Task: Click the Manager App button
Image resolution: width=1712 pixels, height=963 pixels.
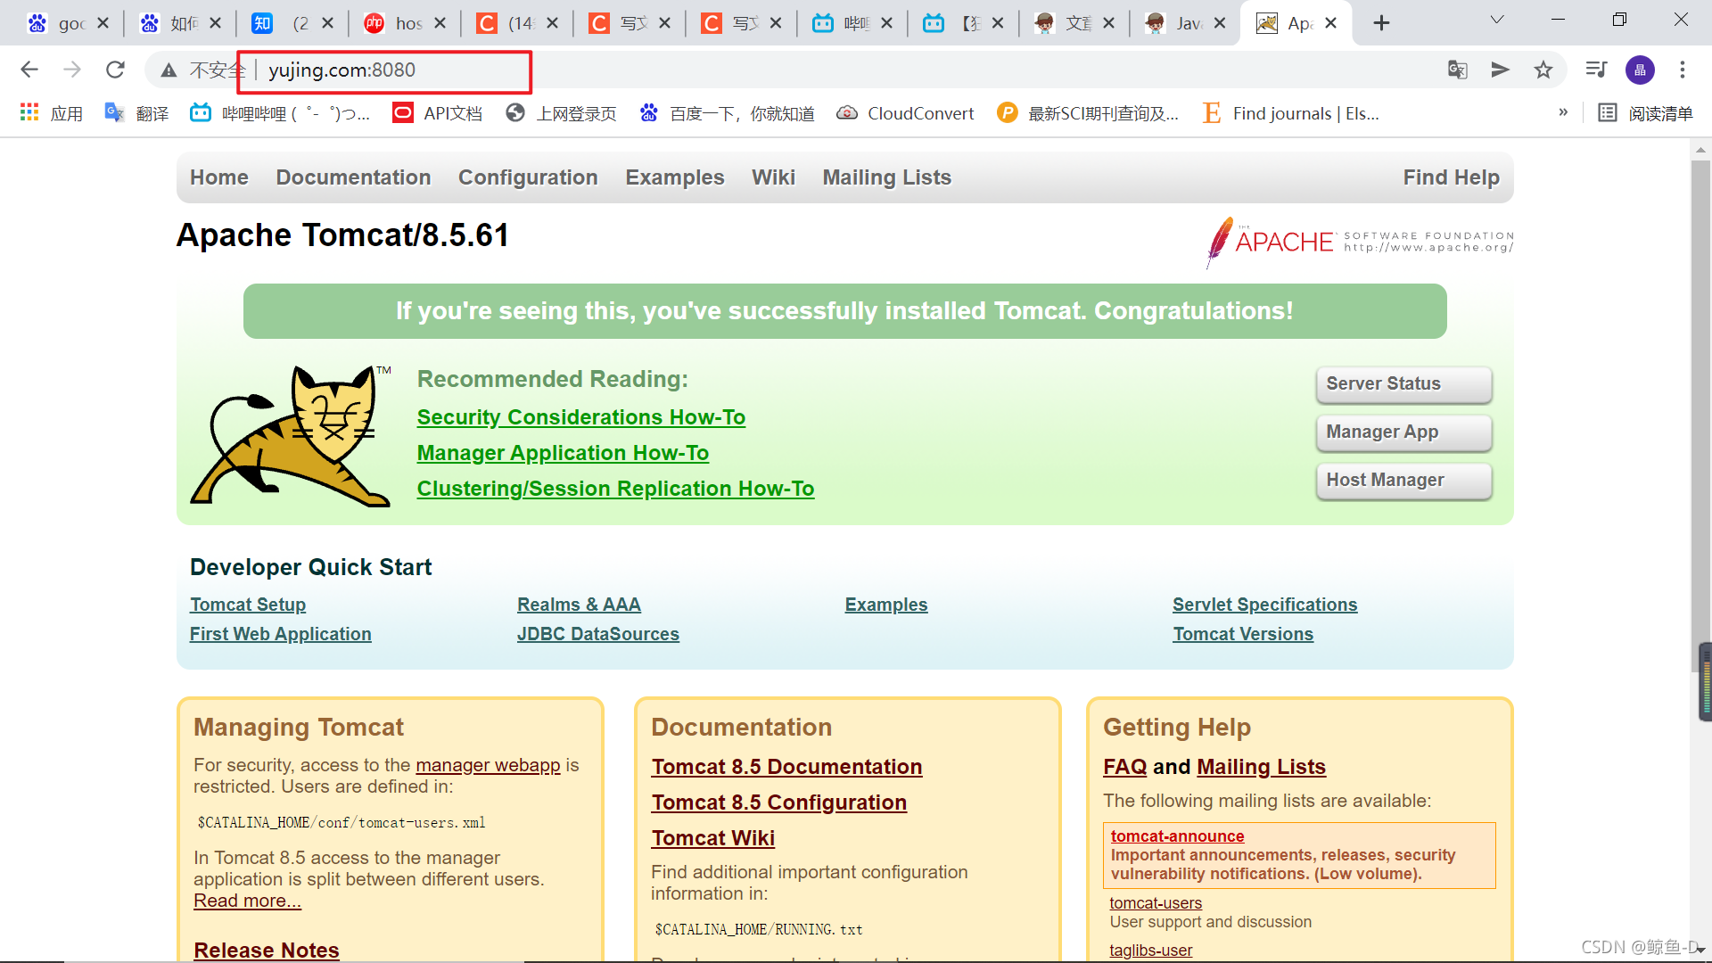Action: 1404,432
